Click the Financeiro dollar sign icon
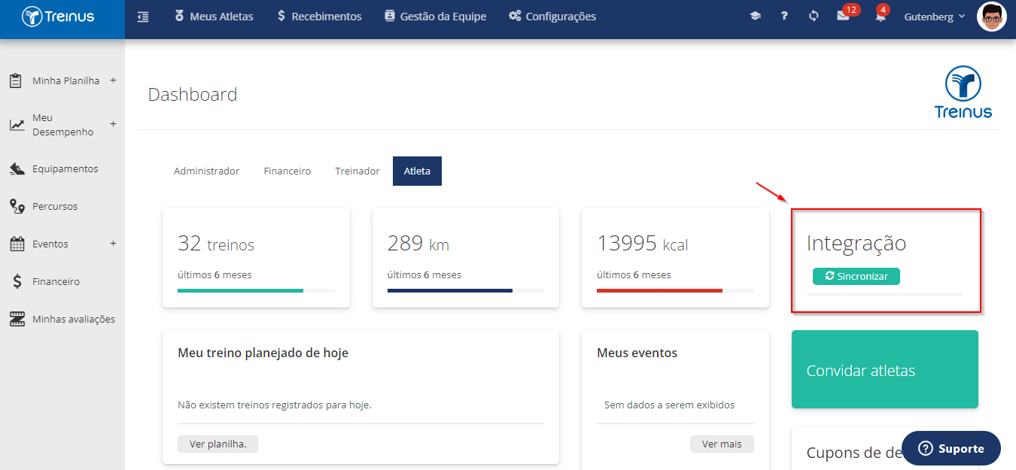1016x470 pixels. tap(17, 282)
